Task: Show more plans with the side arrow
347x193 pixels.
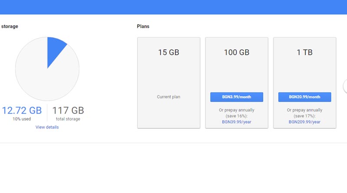Action: [345, 86]
